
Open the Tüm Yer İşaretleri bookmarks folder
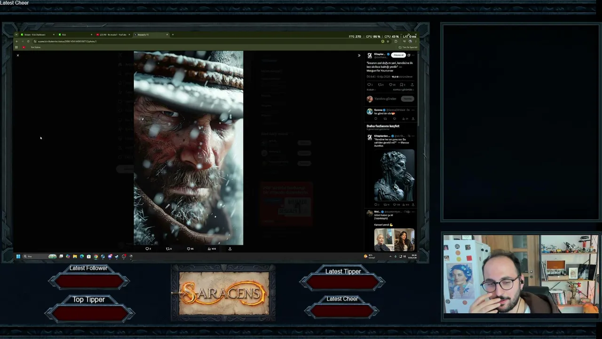click(x=408, y=47)
